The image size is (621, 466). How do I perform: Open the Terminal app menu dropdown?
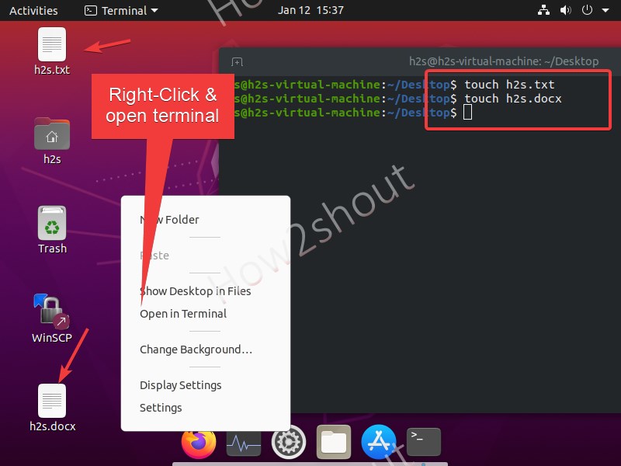pos(121,11)
